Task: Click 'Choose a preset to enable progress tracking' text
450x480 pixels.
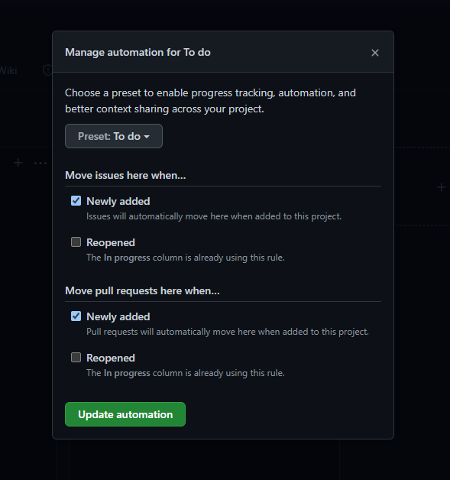Action: pos(210,101)
